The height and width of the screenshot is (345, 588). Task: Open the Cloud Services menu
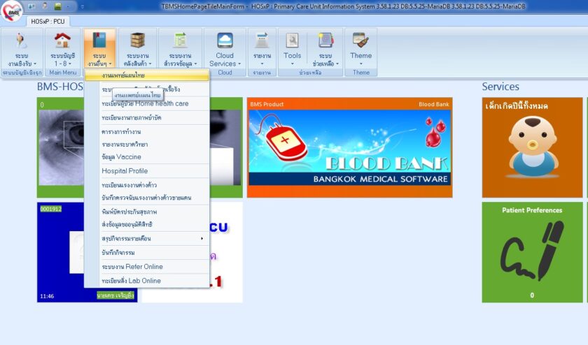click(225, 50)
